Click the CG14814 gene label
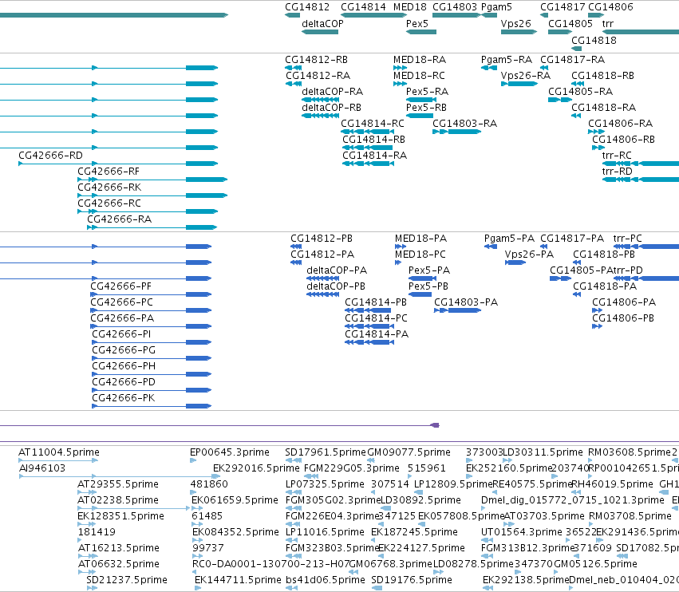The height and width of the screenshot is (592, 679). [363, 7]
